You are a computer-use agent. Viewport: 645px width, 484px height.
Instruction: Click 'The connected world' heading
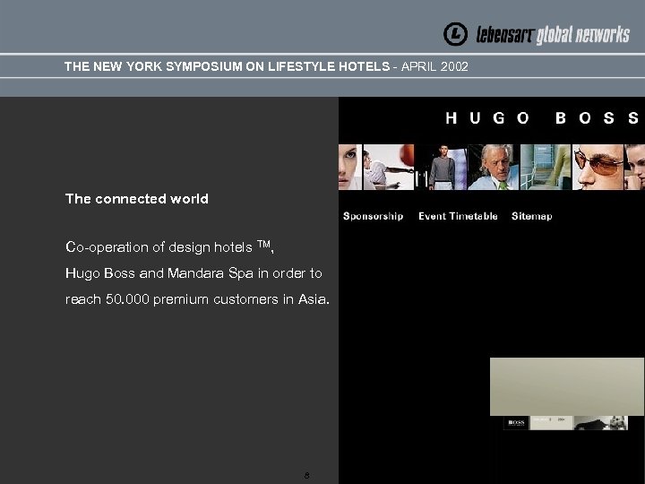[x=136, y=199]
